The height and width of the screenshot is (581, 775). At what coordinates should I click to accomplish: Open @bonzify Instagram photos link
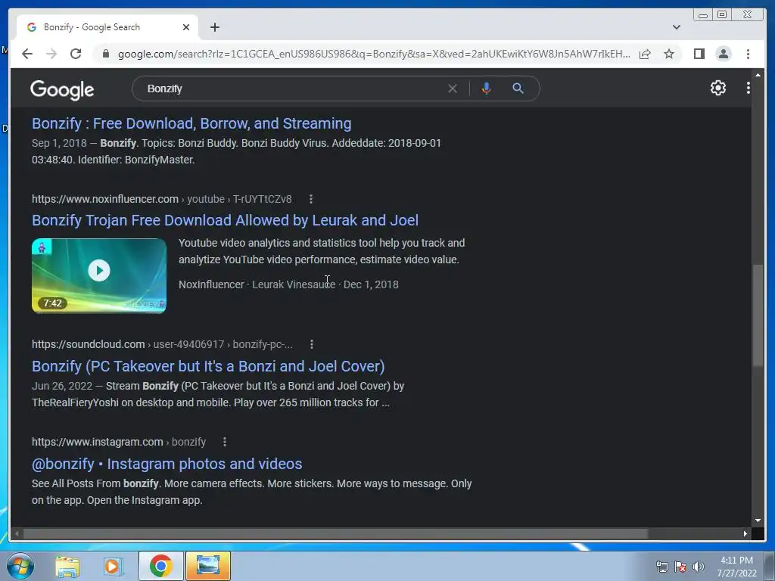click(167, 464)
